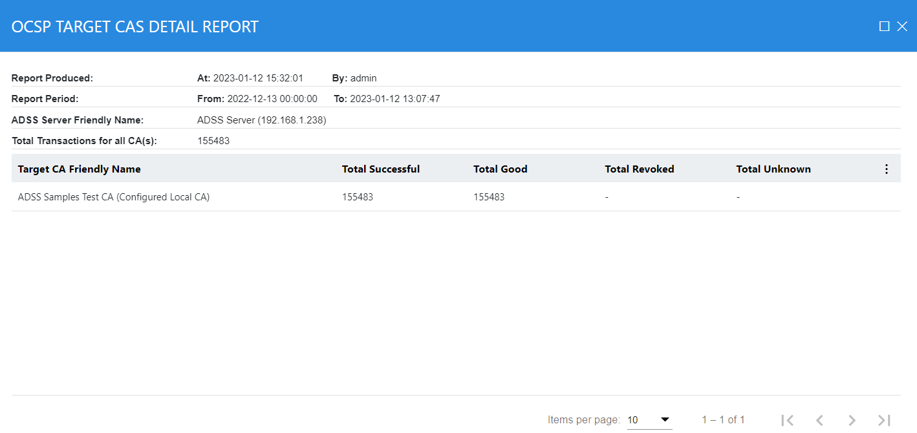Jump to the last page
Screen dimensions: 917x433
(884, 420)
